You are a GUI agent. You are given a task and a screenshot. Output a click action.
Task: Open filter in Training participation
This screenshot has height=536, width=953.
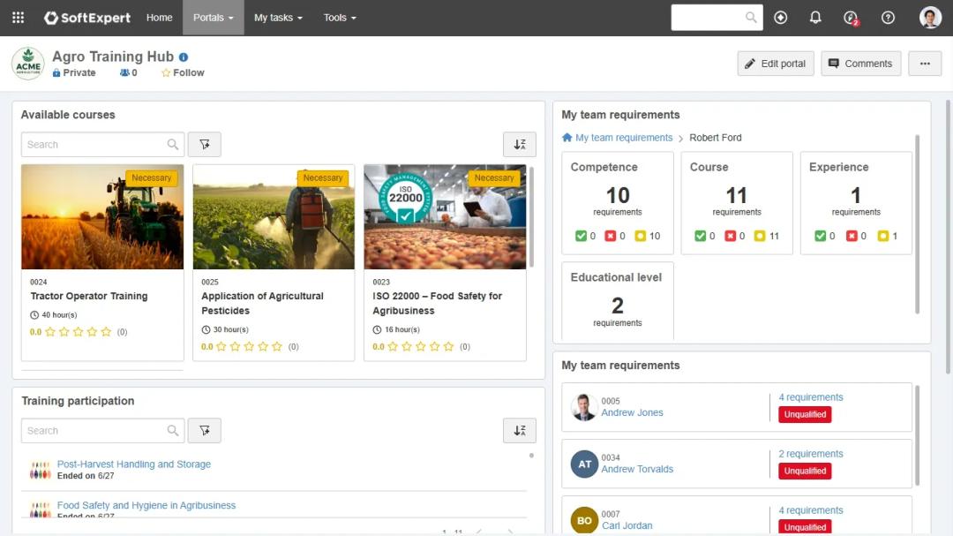(x=205, y=431)
